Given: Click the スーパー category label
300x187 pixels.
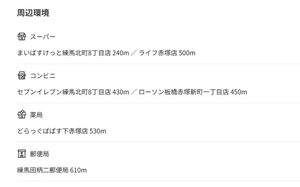Looking at the screenshot, I should point(43,37).
